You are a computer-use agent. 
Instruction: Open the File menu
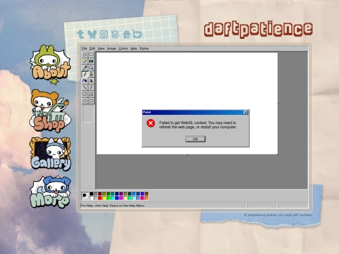[x=84, y=48]
